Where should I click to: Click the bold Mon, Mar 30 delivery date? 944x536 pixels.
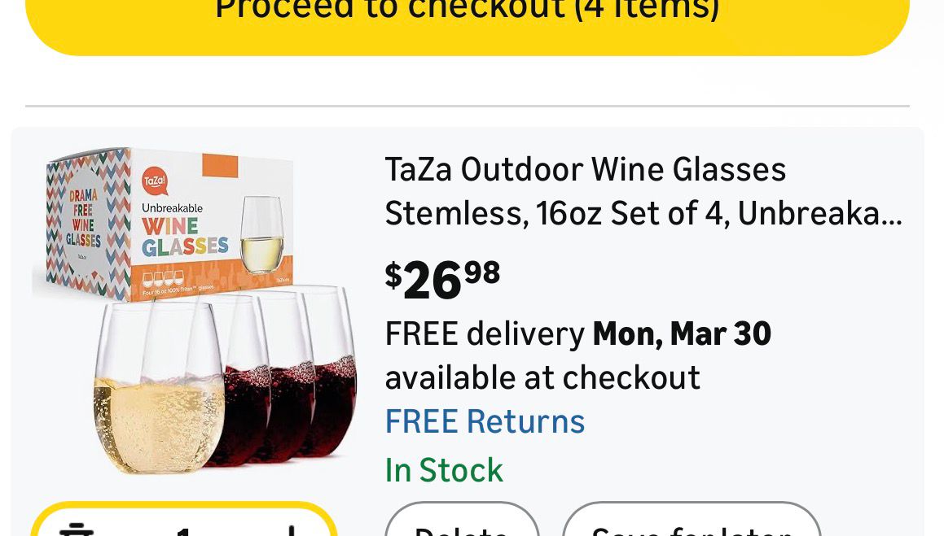(x=681, y=334)
